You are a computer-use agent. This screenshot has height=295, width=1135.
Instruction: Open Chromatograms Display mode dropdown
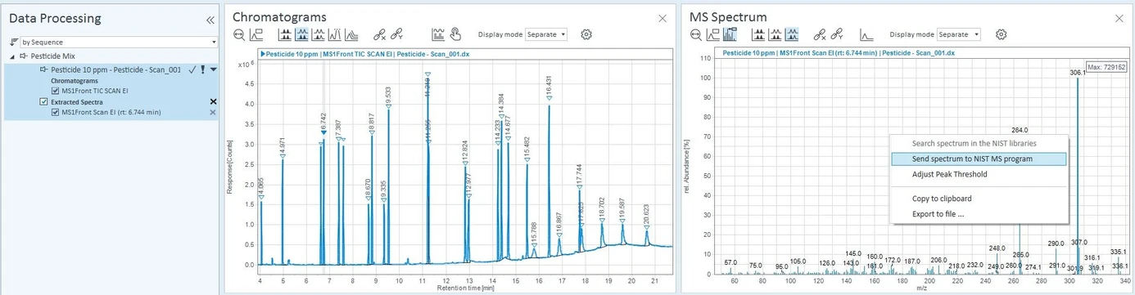click(x=546, y=34)
